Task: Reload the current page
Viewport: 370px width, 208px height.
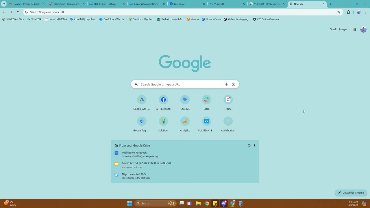Action: click(18, 12)
